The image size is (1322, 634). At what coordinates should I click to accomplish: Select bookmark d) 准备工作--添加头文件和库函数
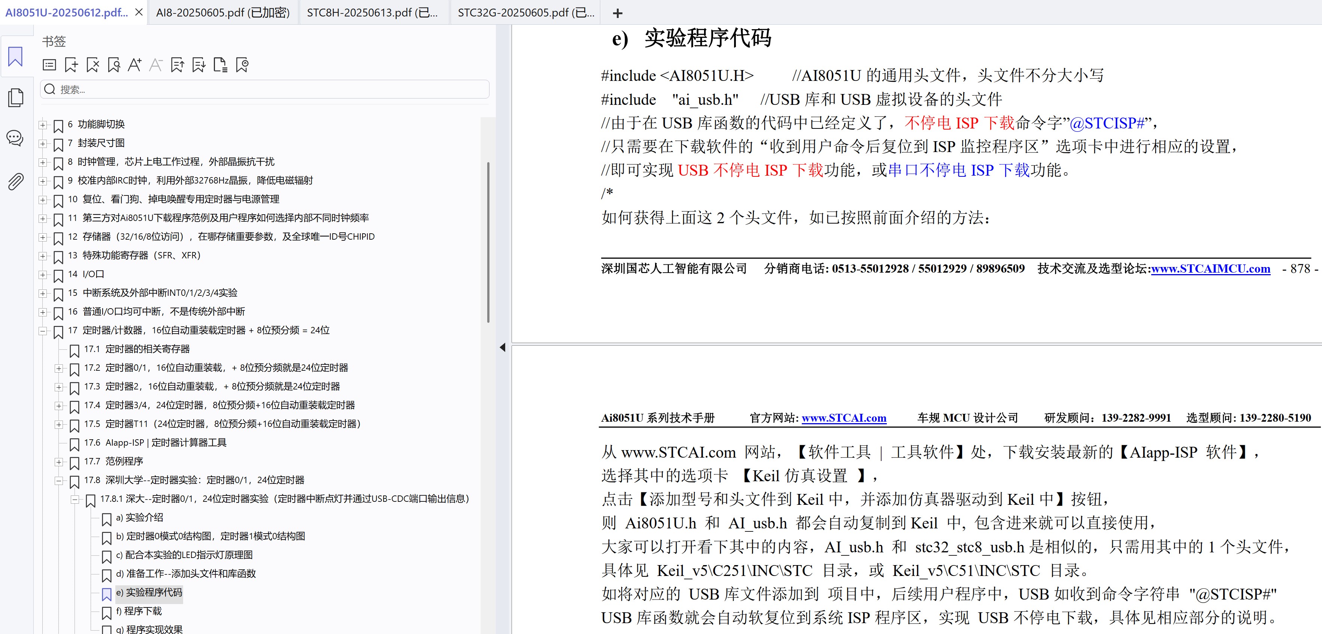coord(186,574)
